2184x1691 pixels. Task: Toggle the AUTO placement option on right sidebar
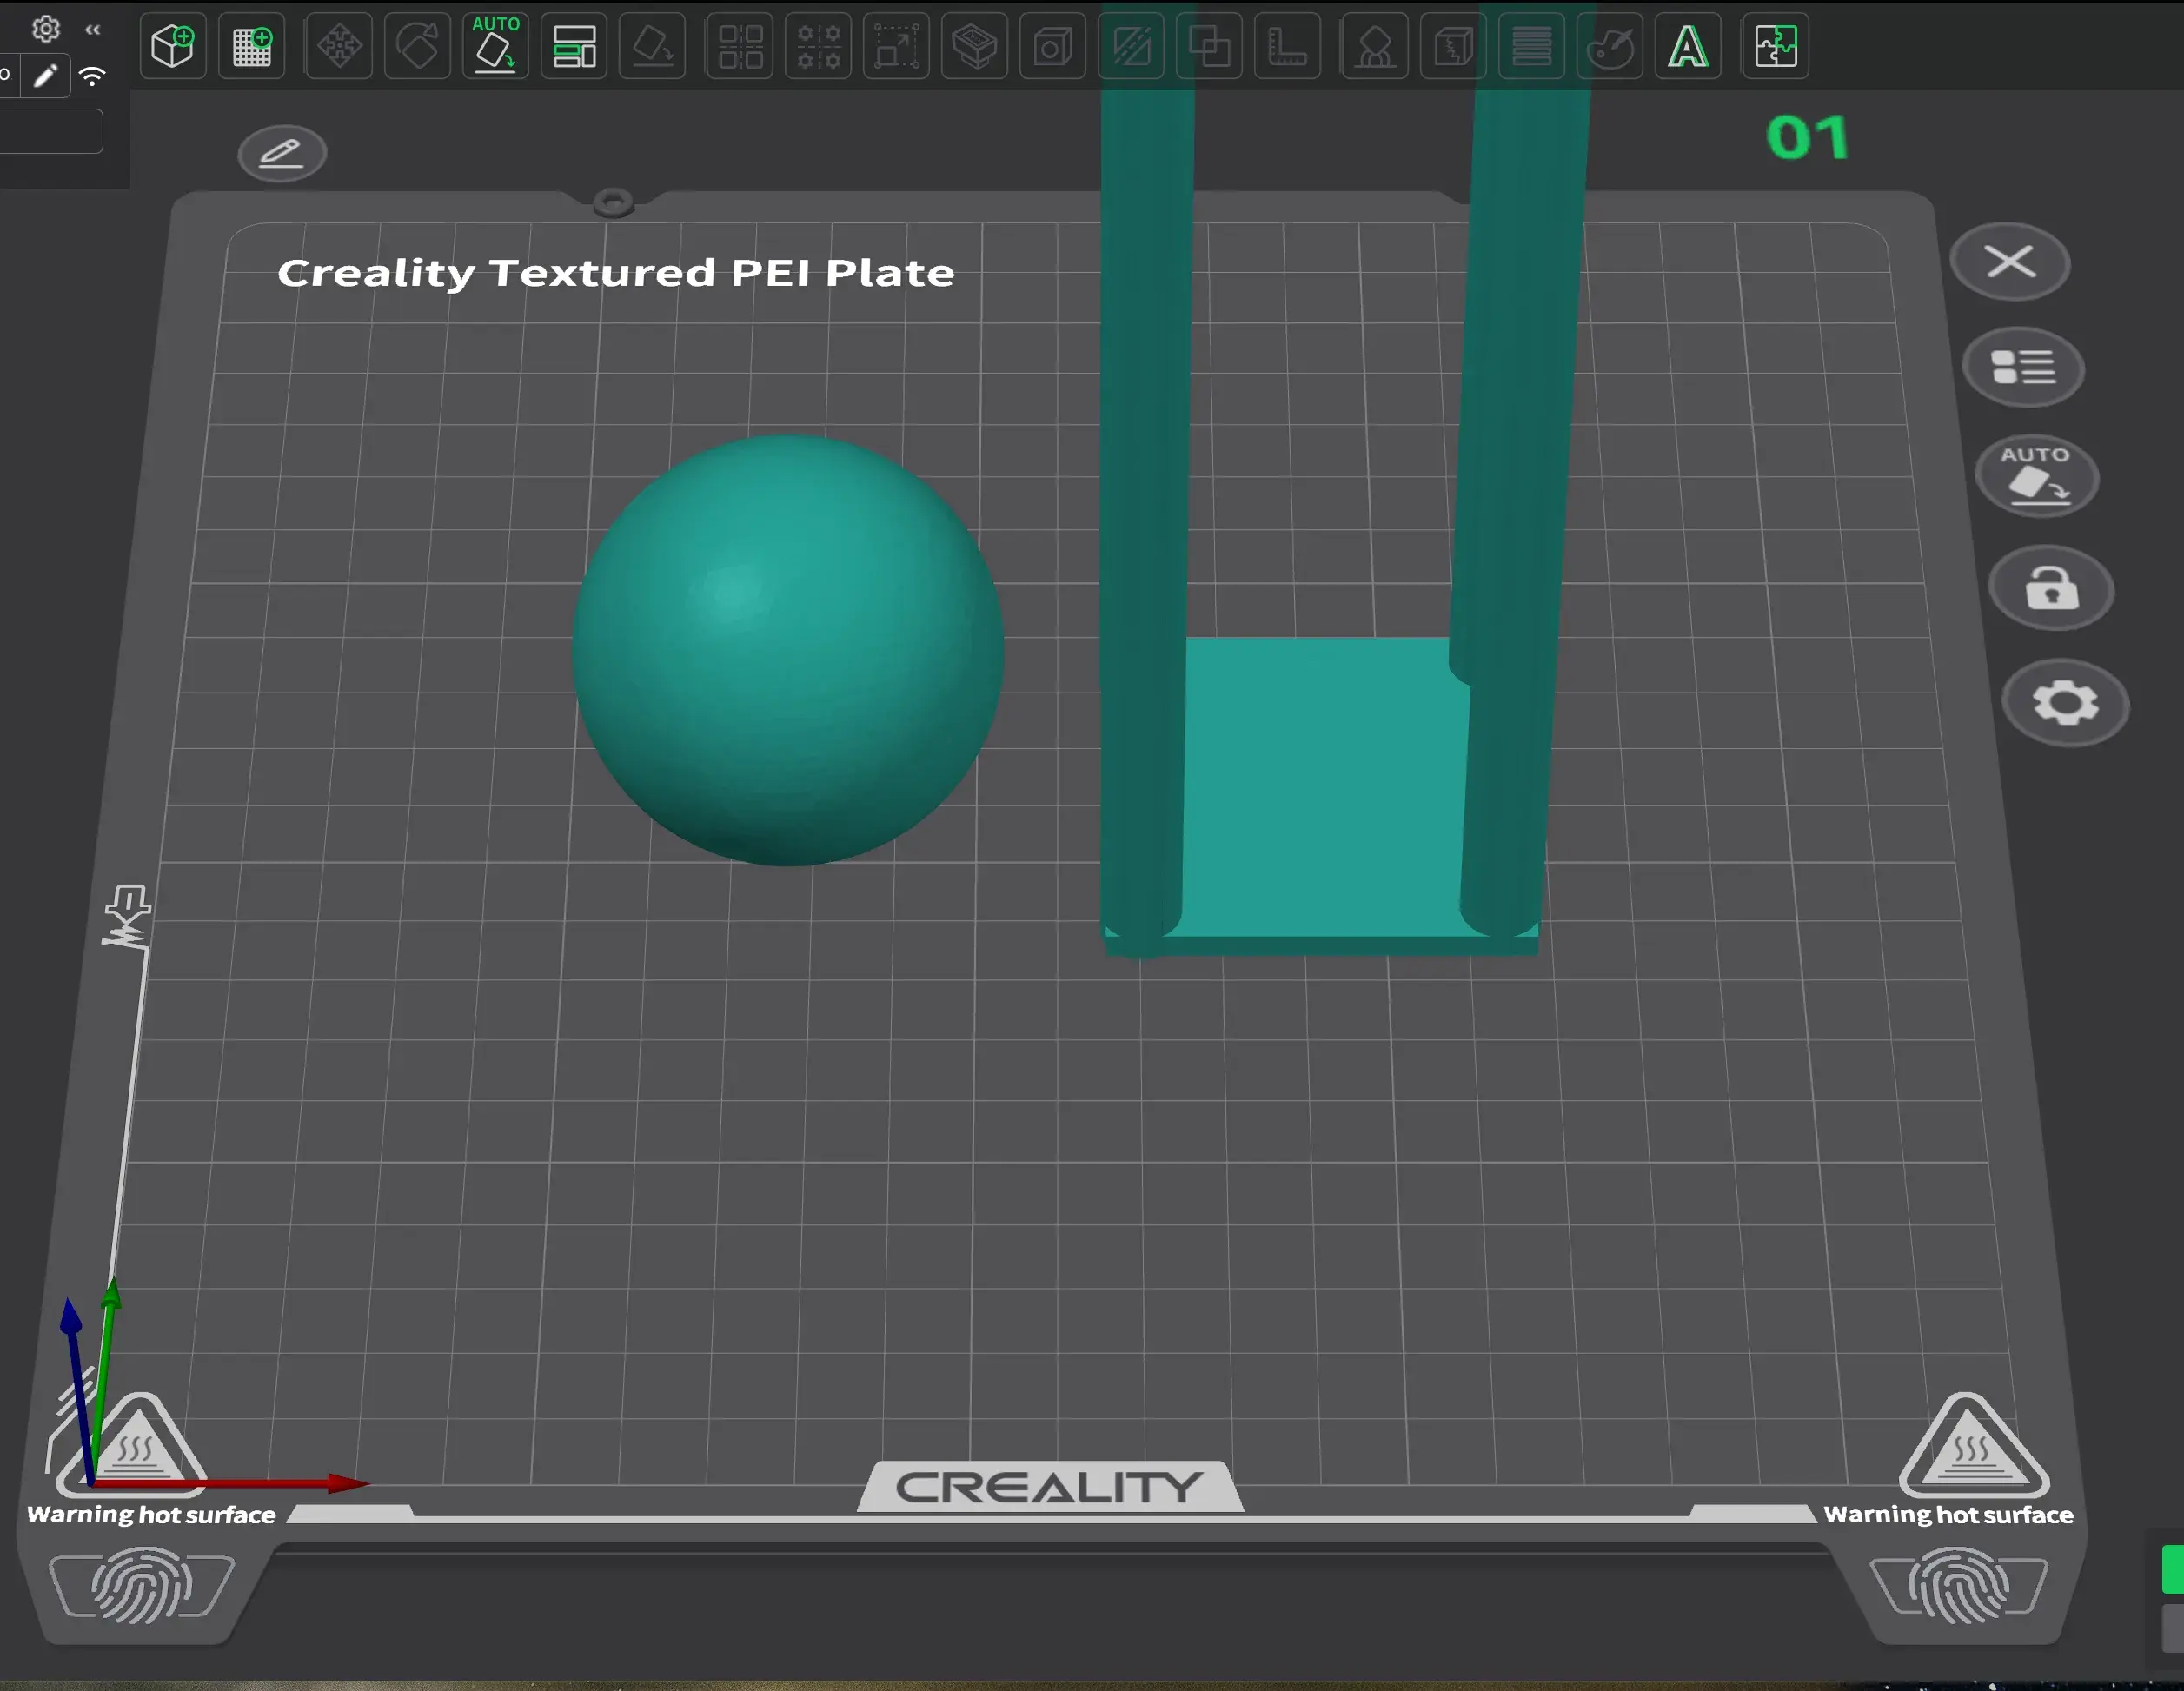(2035, 475)
